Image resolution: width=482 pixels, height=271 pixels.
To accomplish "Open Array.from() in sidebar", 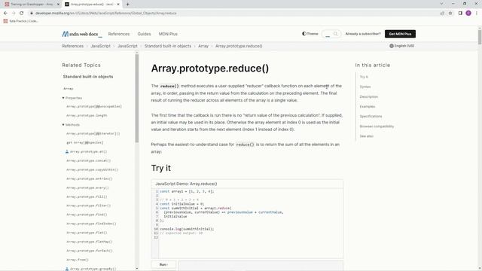I will 78,260.
